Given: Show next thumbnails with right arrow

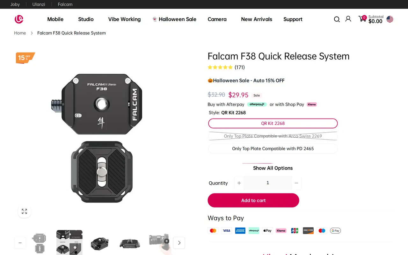Looking at the screenshot, I should pos(179,243).
